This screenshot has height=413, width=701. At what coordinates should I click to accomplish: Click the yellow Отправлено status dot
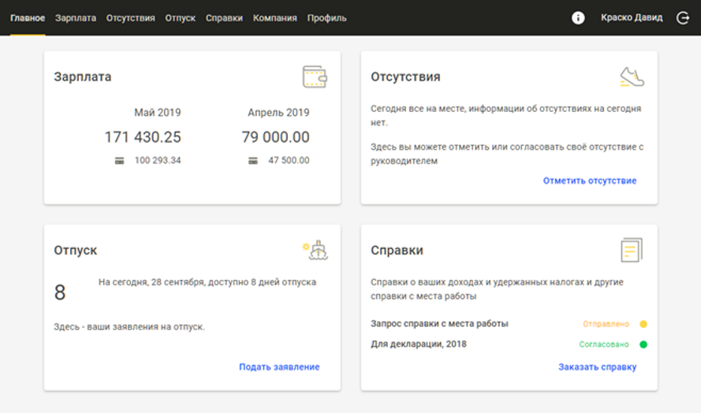pos(643,324)
